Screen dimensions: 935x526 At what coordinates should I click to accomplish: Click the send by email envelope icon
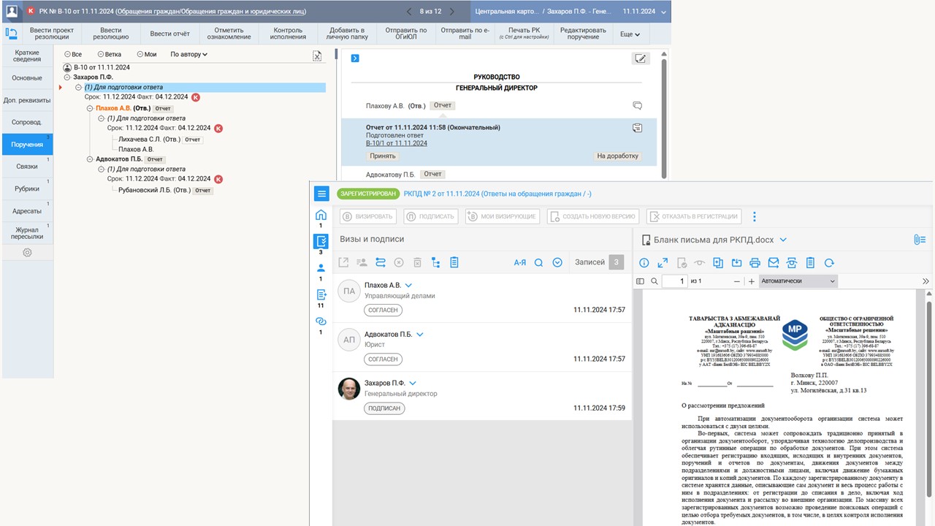pos(773,263)
